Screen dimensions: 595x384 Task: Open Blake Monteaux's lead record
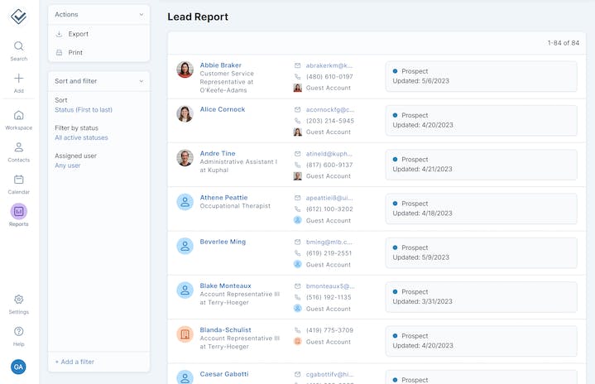[x=225, y=286]
